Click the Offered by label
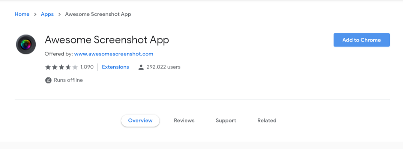Image resolution: width=403 pixels, height=149 pixels. (x=59, y=54)
